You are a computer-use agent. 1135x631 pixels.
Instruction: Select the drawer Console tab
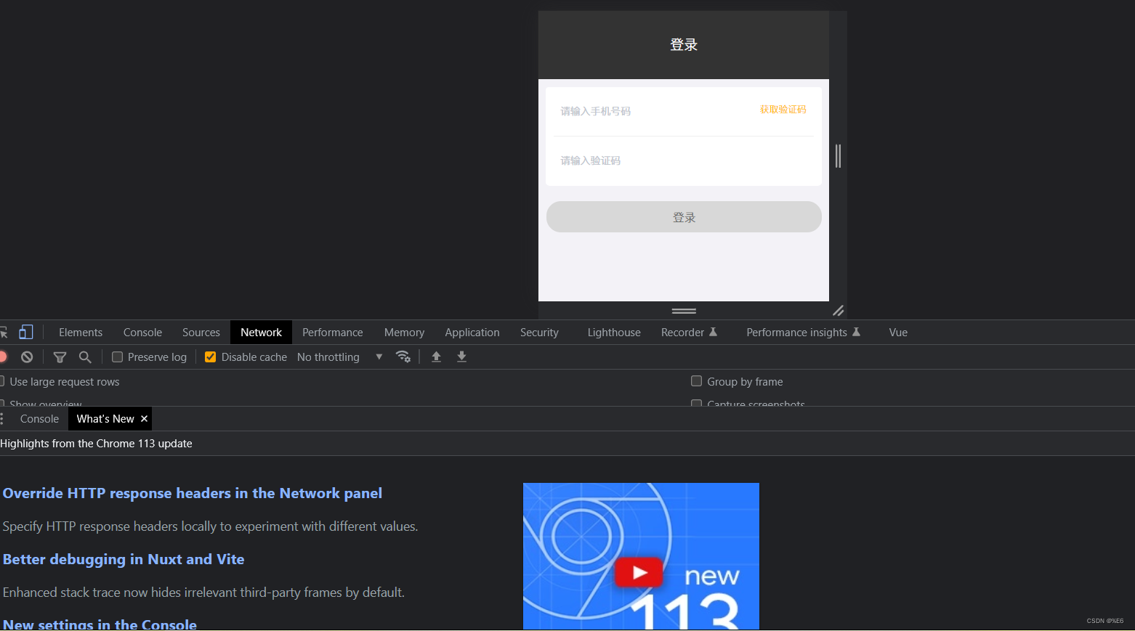[39, 419]
